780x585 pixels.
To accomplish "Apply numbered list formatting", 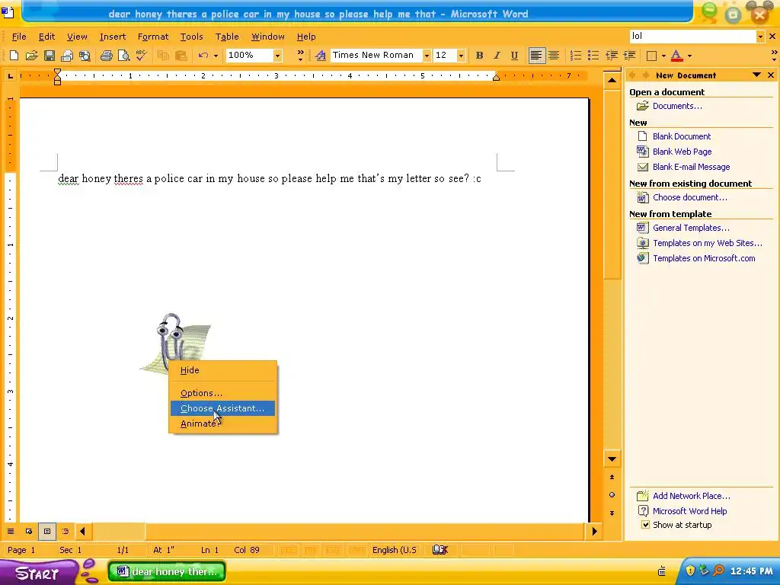I will tap(576, 55).
